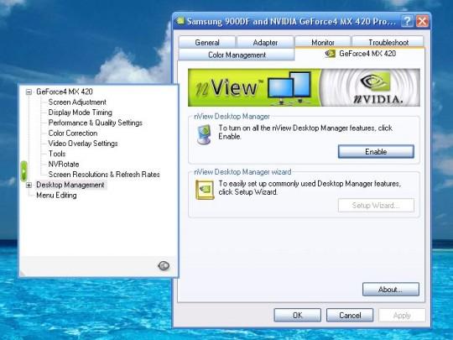This screenshot has height=340, width=453.
Task: Open the About dialog
Action: click(391, 289)
